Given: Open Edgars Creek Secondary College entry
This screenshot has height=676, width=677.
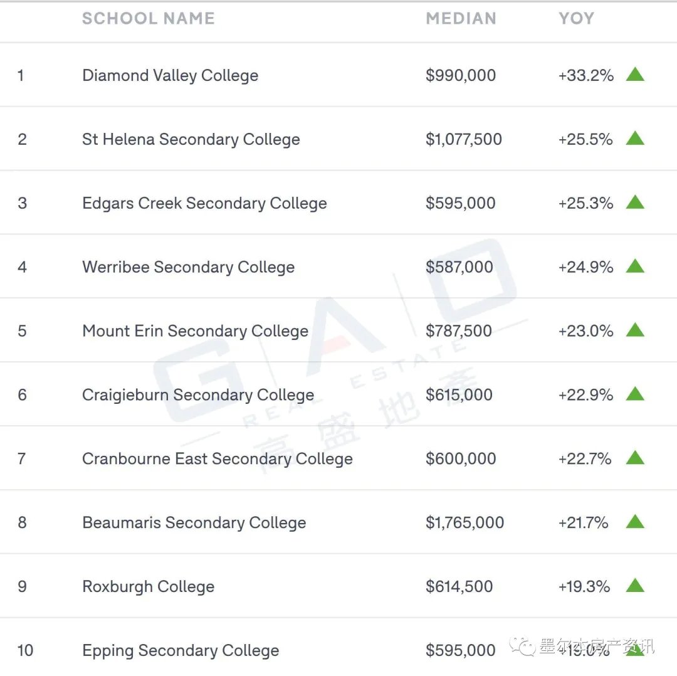Looking at the screenshot, I should click(204, 203).
